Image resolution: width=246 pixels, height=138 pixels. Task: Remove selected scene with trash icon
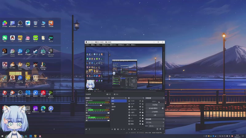tap(115, 129)
